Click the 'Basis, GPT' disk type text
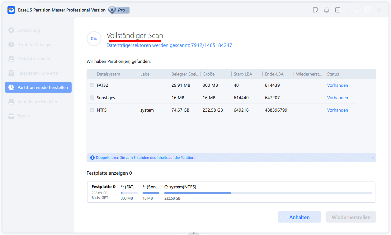The image size is (391, 235). coord(100,198)
